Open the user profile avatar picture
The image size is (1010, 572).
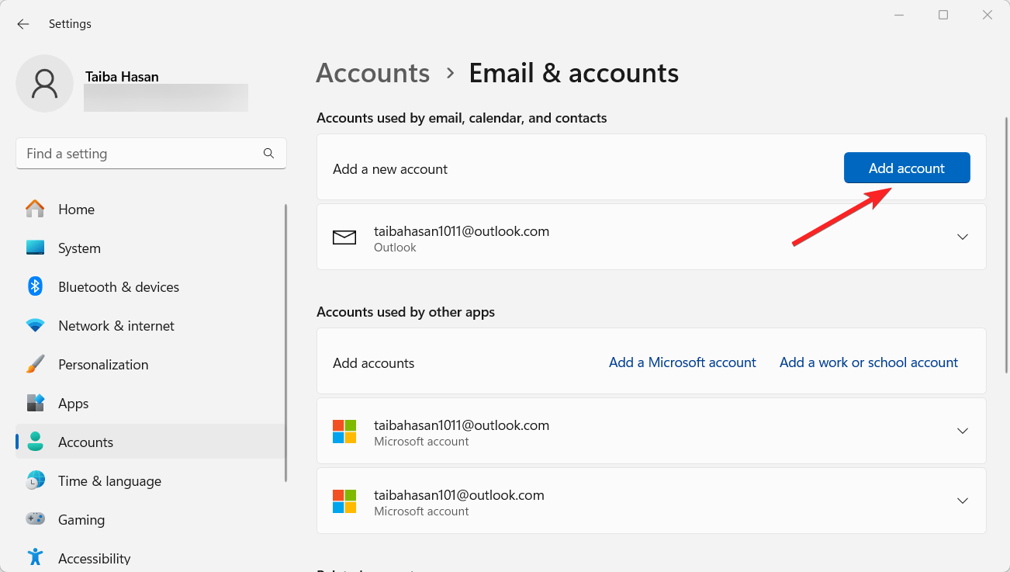point(45,84)
